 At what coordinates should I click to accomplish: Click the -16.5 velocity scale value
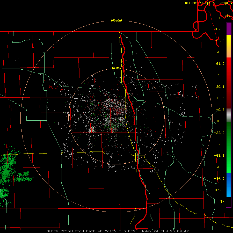pyautogui.click(x=219, y=121)
